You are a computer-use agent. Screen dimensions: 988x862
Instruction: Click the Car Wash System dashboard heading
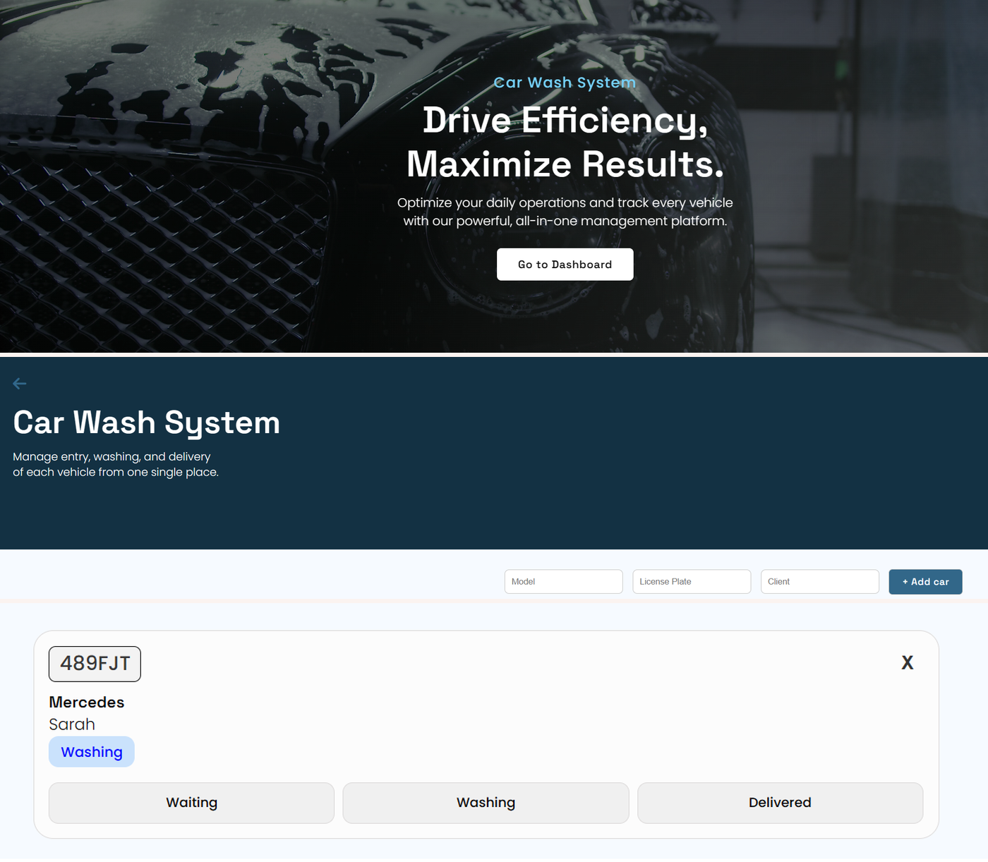[147, 423]
